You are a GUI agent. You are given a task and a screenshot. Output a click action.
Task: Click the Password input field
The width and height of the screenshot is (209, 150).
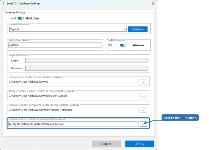(x=86, y=68)
